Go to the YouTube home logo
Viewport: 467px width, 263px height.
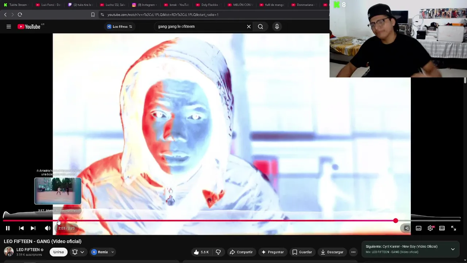tap(29, 27)
